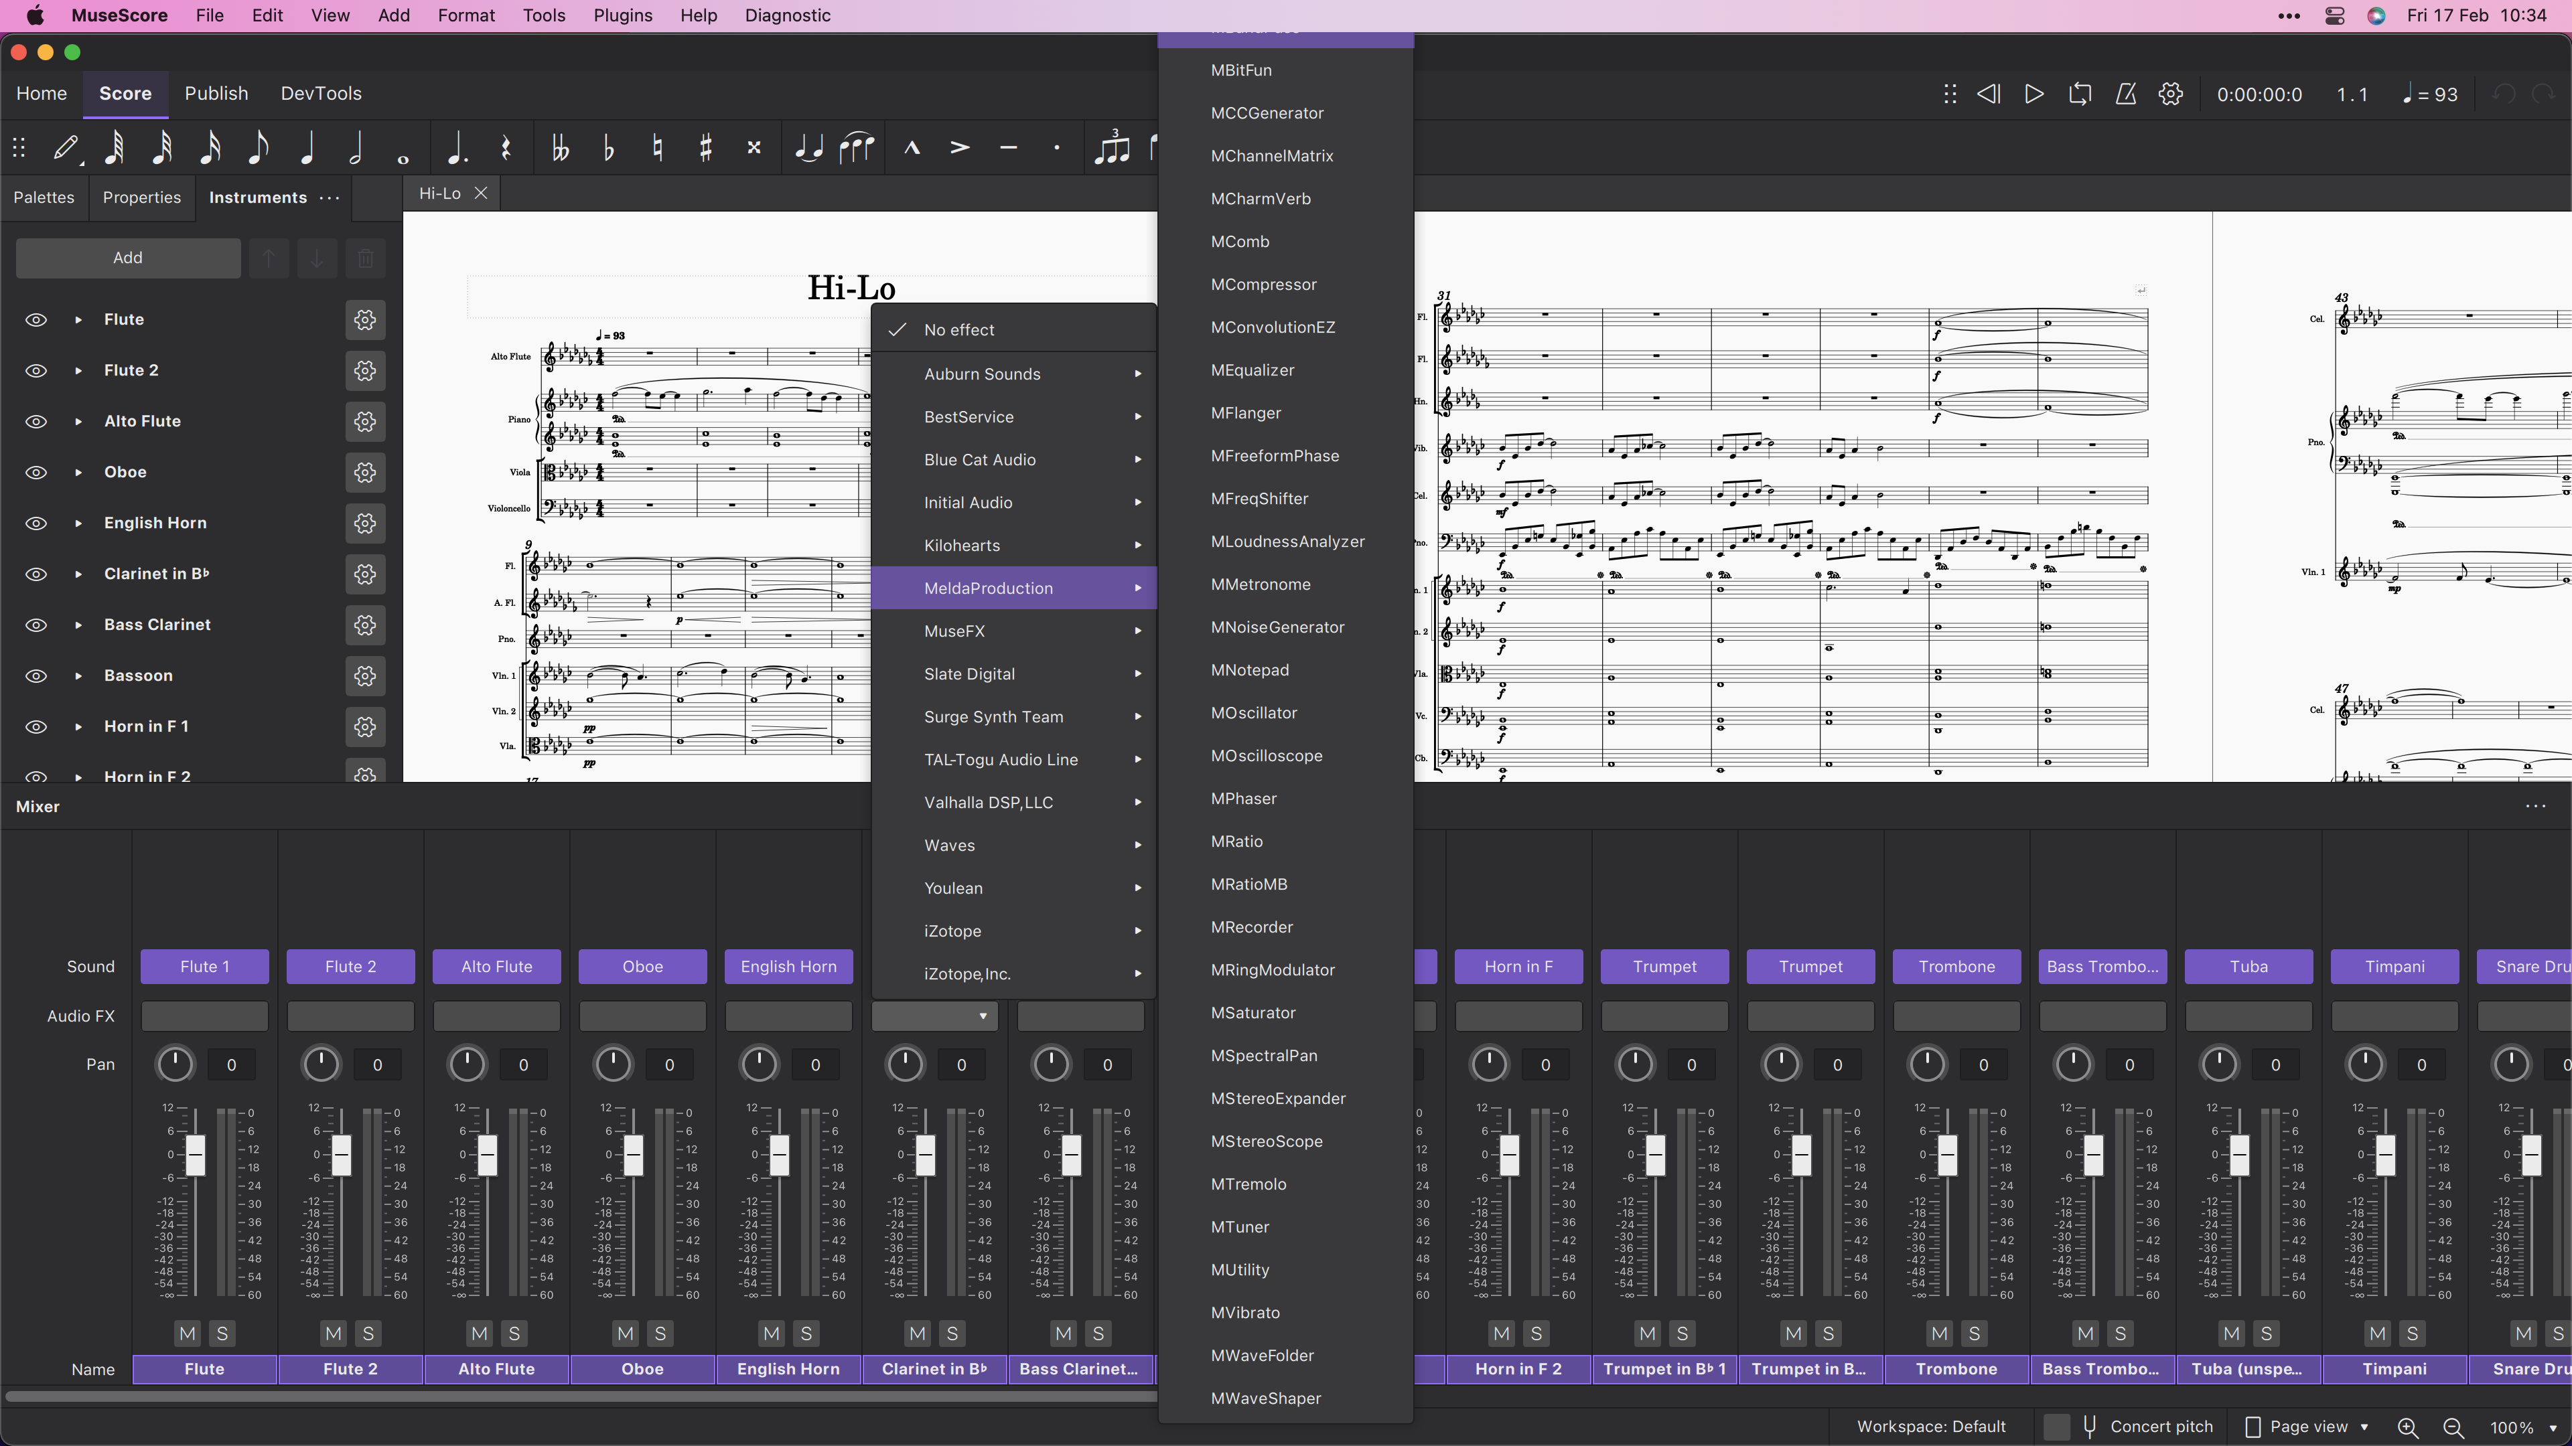This screenshot has width=2572, height=1446.
Task: Select MCompressor from the effects list
Action: click(x=1264, y=285)
